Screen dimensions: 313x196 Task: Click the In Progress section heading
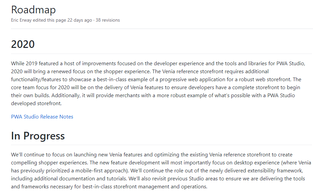pos(38,136)
